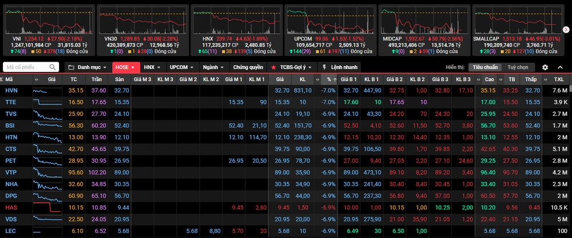Open stock symbol HVN in the table
The width and height of the screenshot is (572, 238).
pos(11,91)
